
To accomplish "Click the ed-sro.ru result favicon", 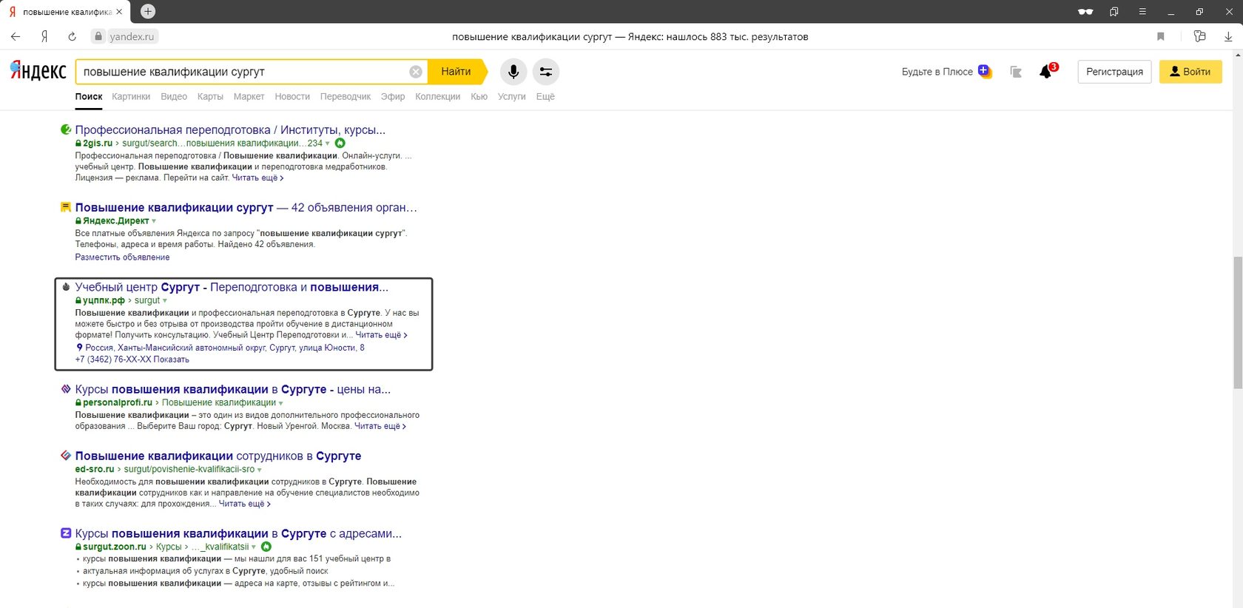I will pyautogui.click(x=66, y=456).
